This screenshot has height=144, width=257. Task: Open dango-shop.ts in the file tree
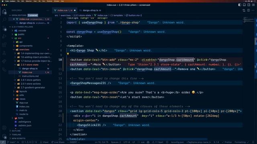tap(30, 68)
